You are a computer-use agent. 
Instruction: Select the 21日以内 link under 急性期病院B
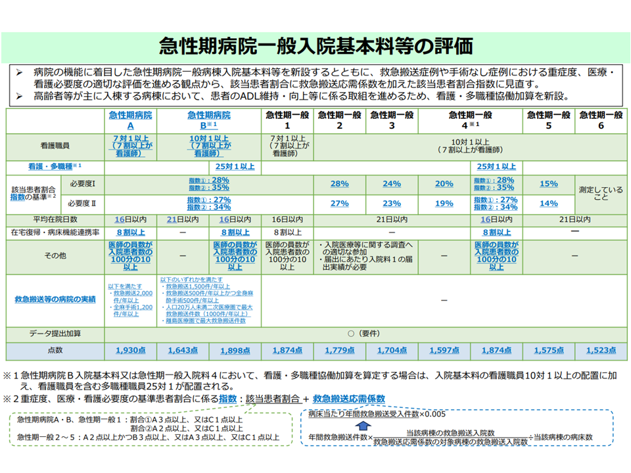click(183, 219)
